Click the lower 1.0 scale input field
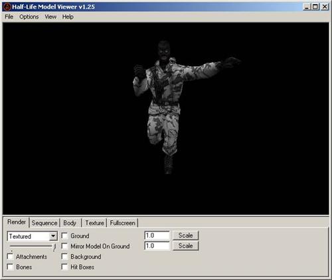 click(157, 245)
